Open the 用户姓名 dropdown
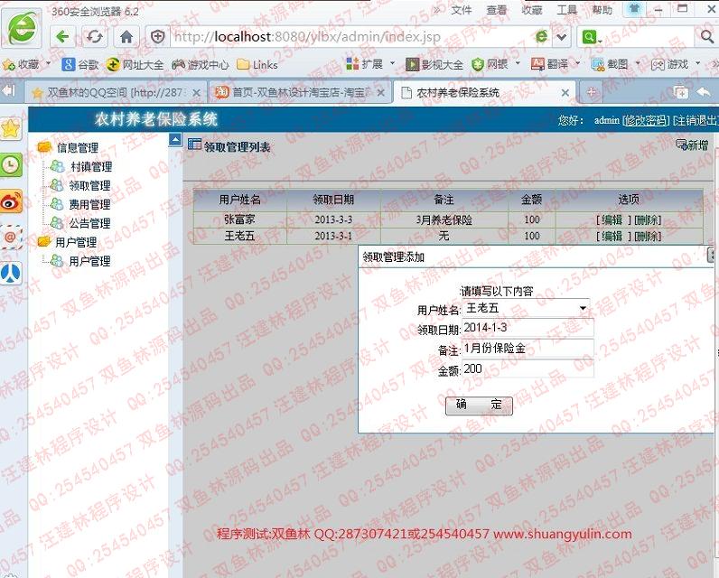 click(526, 308)
